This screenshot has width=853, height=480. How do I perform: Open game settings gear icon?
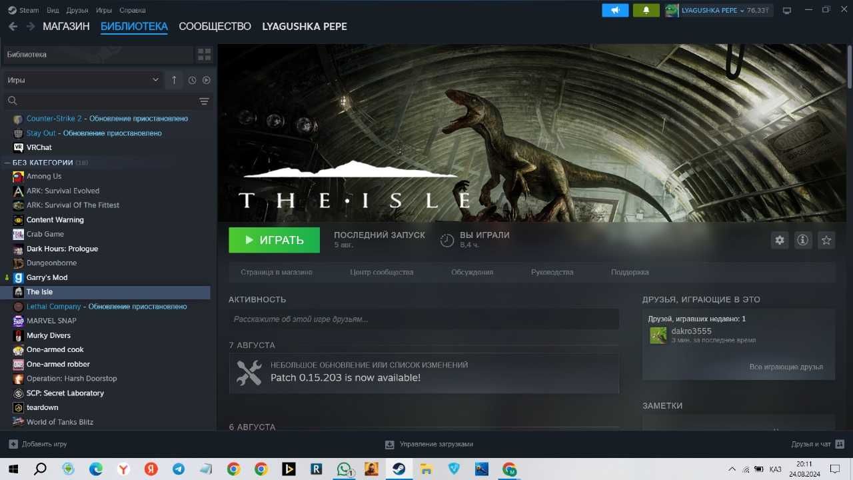point(779,240)
